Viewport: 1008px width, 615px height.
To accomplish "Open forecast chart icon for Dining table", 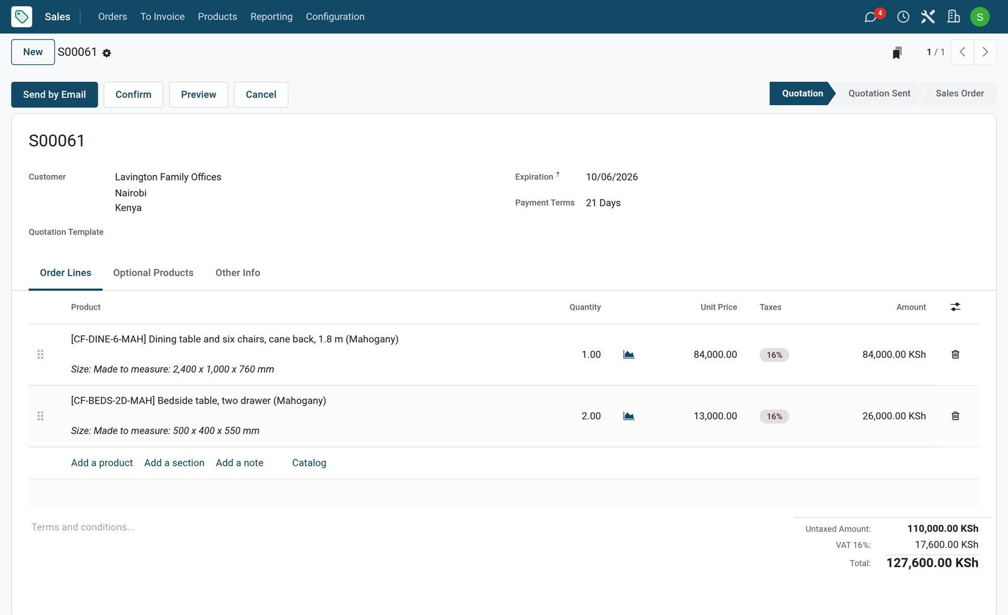I will tap(628, 354).
